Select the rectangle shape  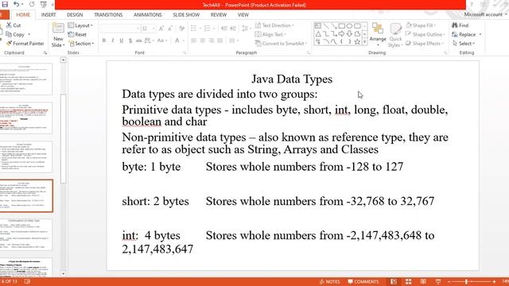[341, 25]
